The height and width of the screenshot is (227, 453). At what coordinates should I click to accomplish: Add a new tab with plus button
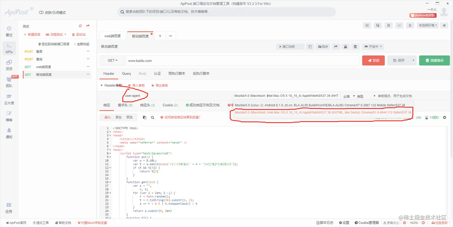click(x=160, y=36)
